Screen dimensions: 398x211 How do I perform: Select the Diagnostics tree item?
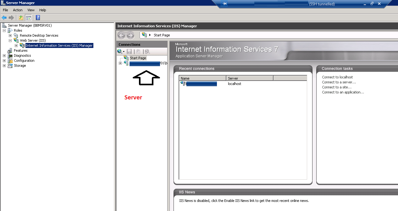(x=22, y=55)
